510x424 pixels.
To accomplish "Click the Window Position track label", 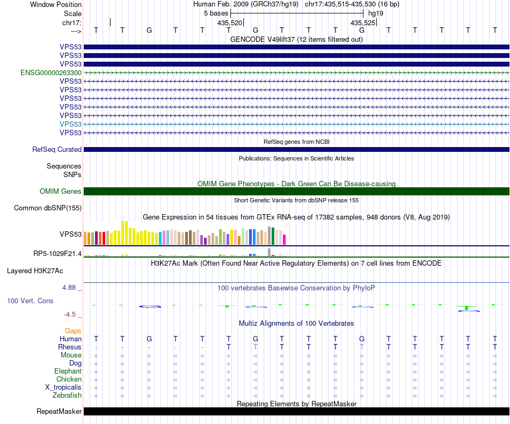I will 56,4.
